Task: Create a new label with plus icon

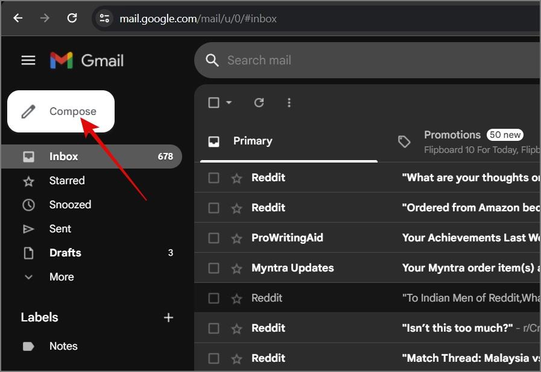Action: [168, 318]
